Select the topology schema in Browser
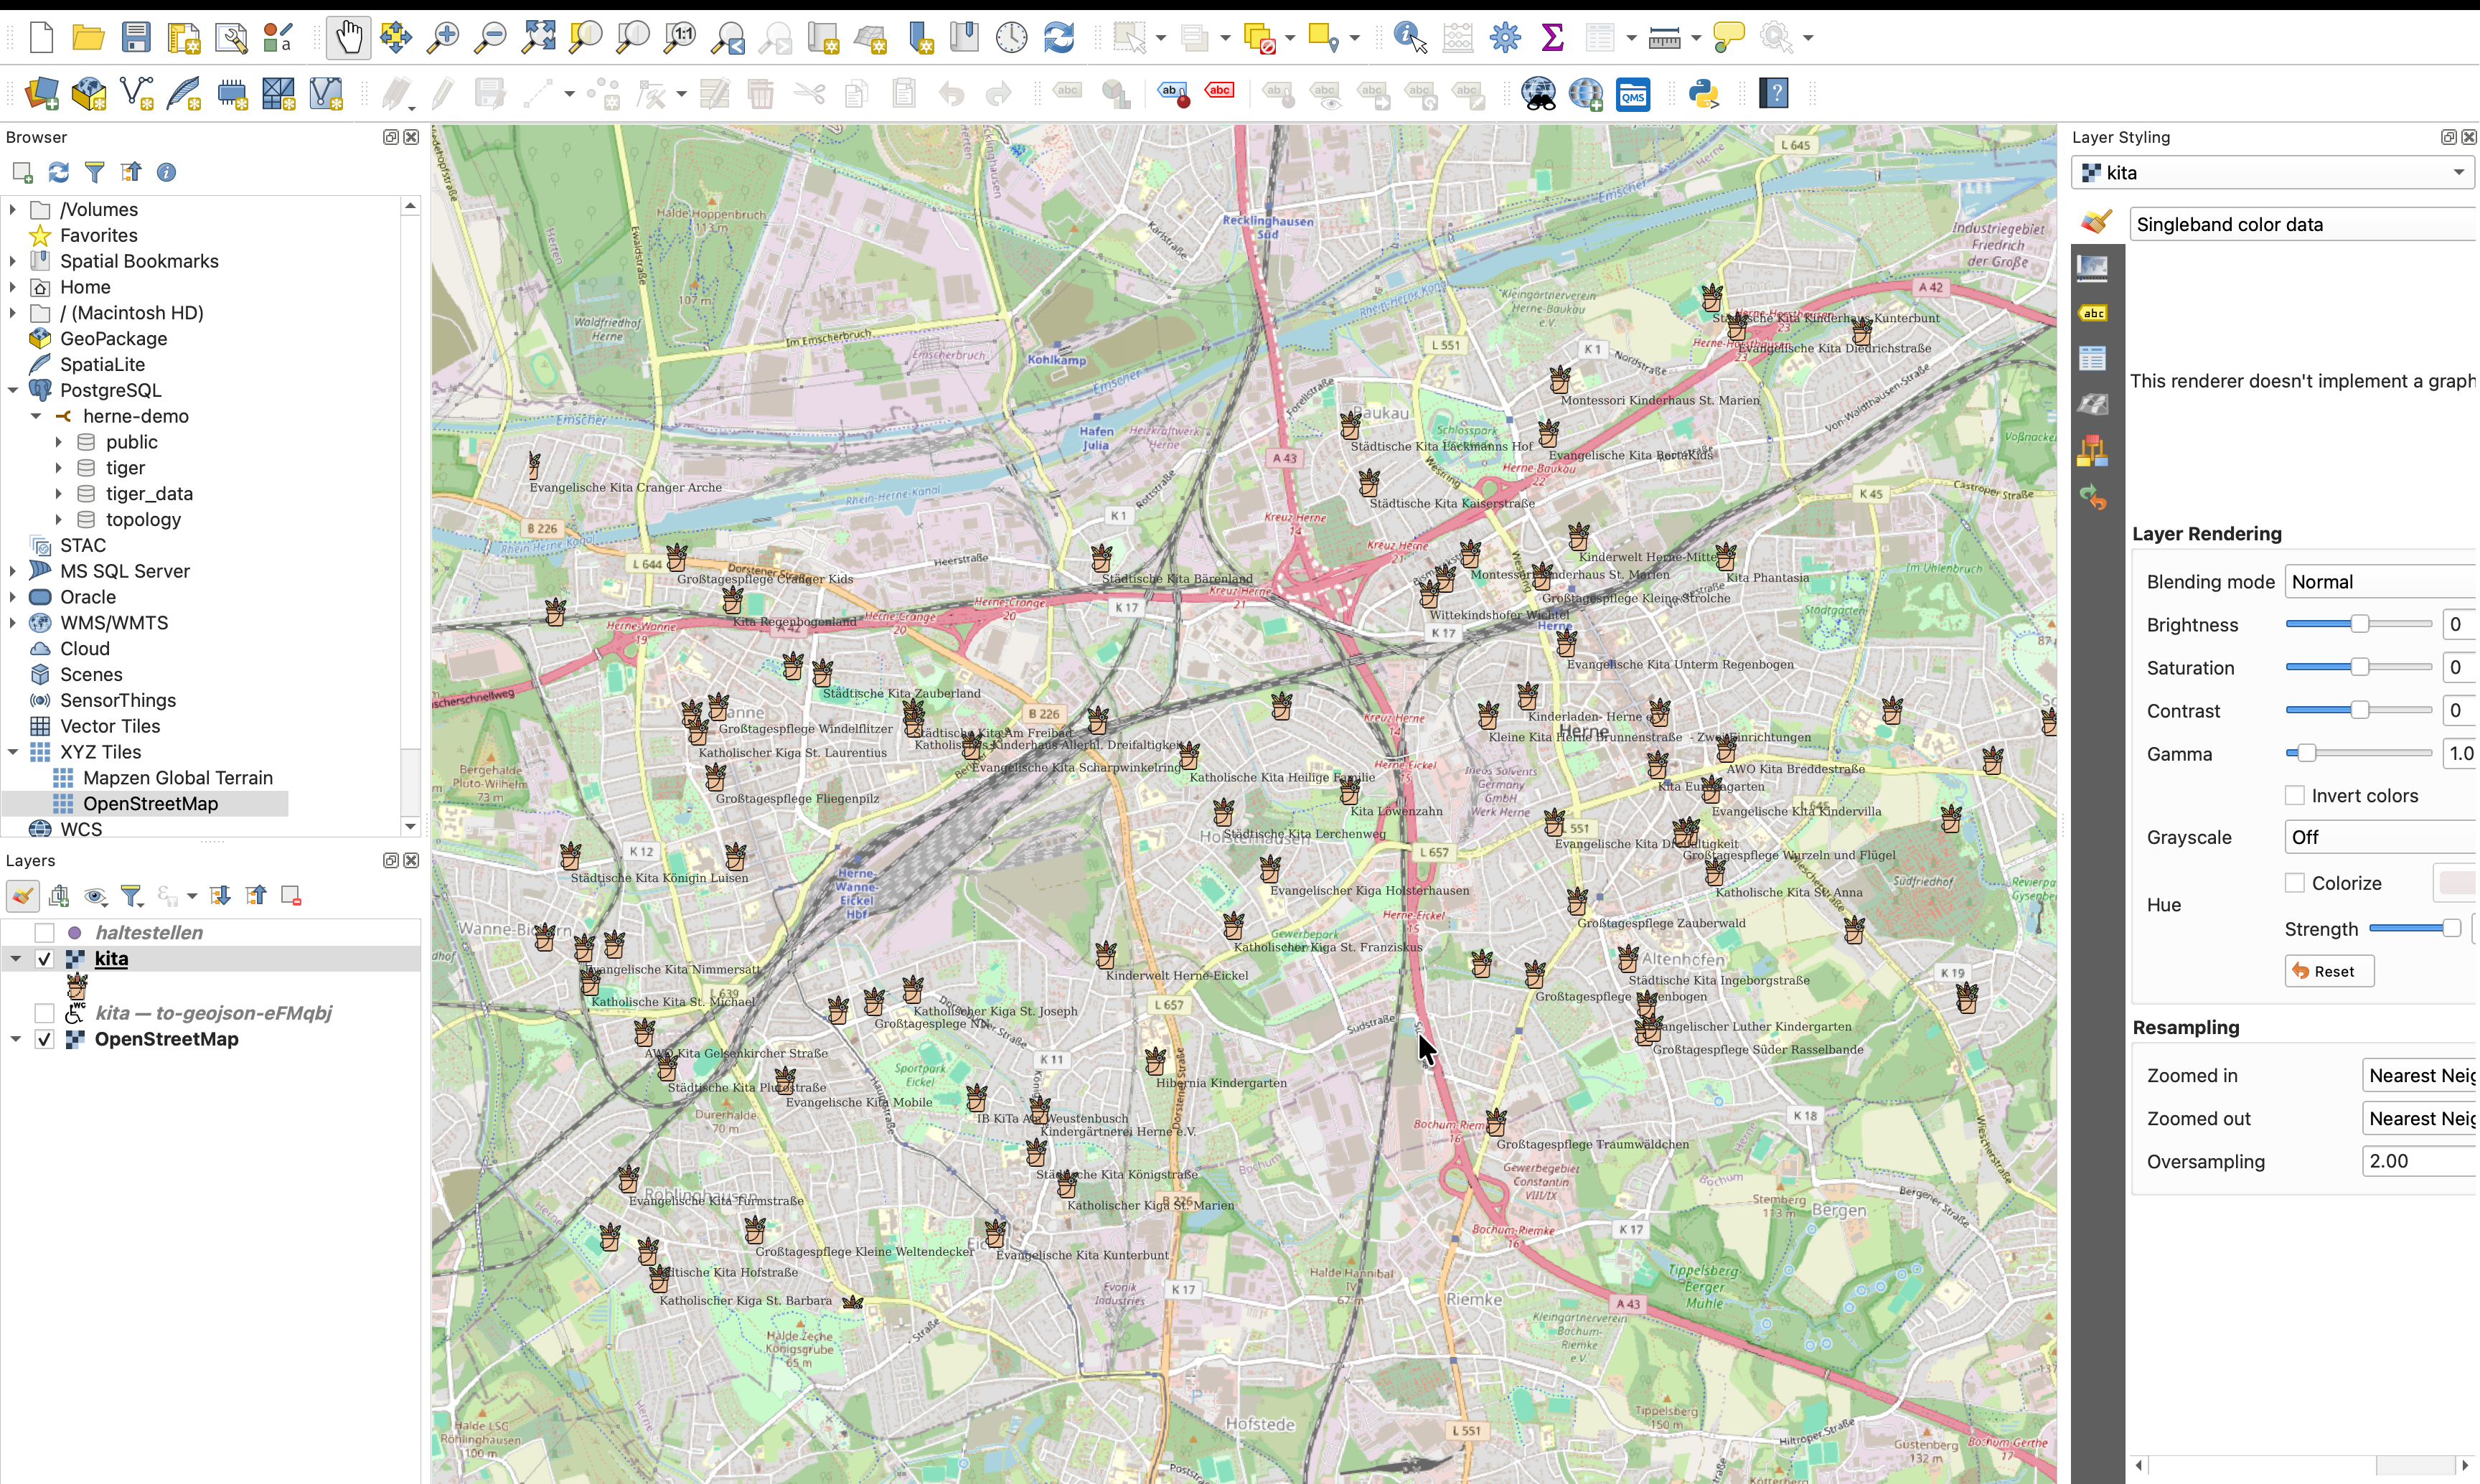The image size is (2480, 1484). click(x=143, y=519)
